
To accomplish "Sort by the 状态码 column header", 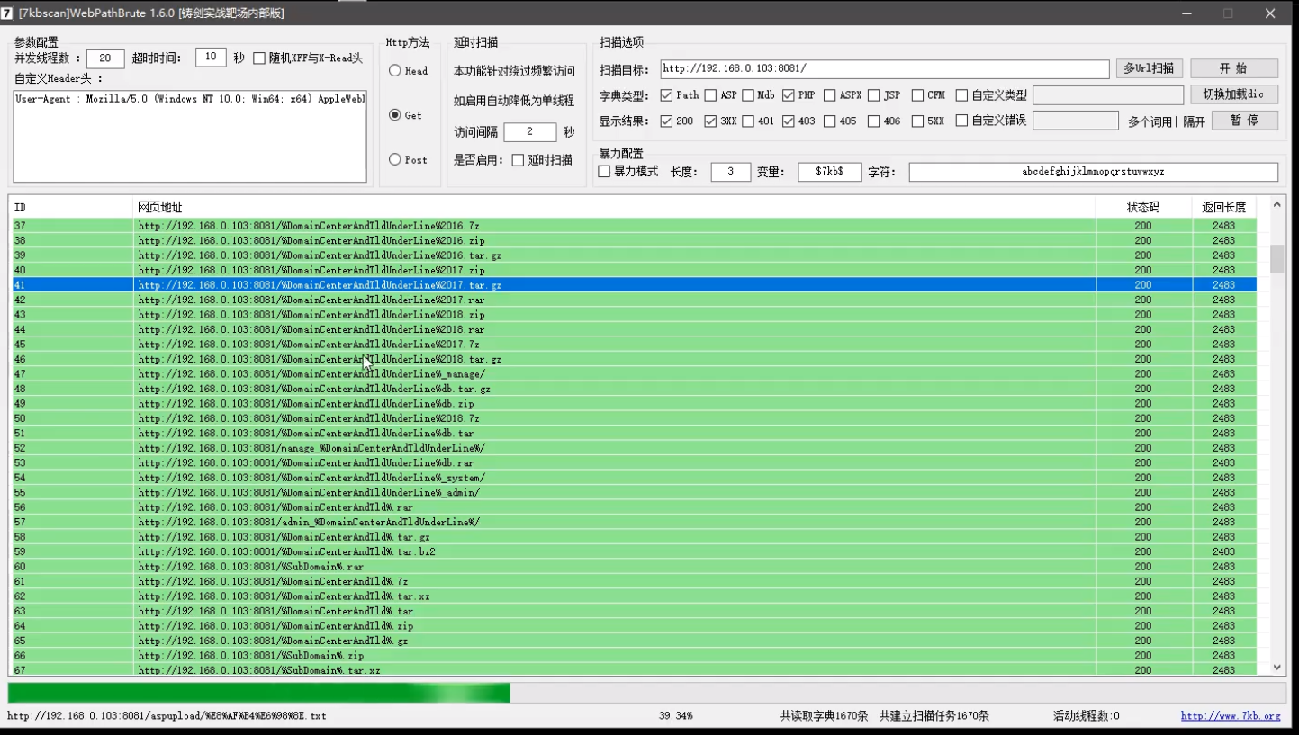I will [x=1143, y=207].
